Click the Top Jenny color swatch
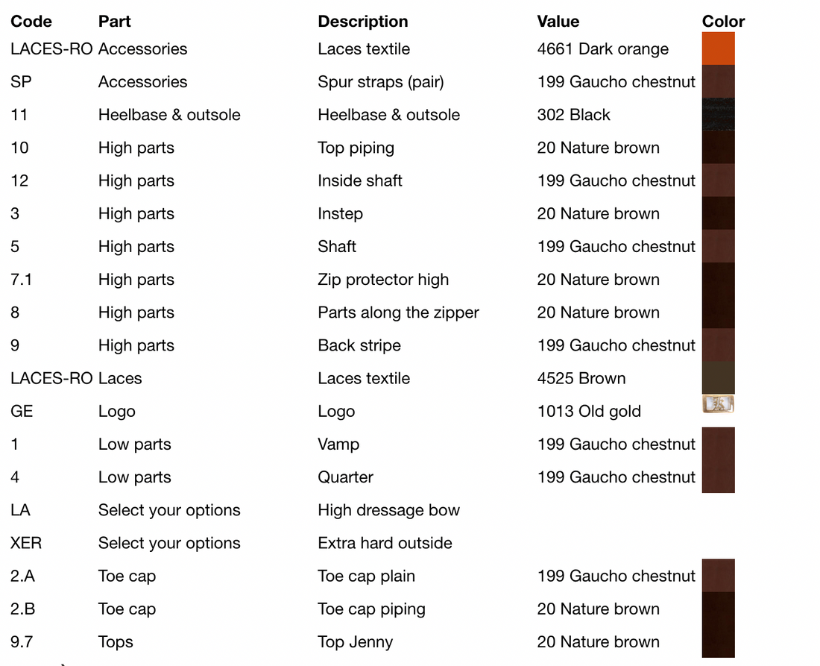The height and width of the screenshot is (666, 820). tap(718, 641)
